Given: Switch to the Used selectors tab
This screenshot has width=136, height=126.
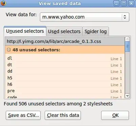Looking at the screenshot, I should click(64, 31).
